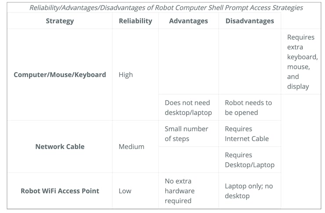This screenshot has width=325, height=213.
Task: Click the Network Cable strategy cell
Action: (x=60, y=147)
